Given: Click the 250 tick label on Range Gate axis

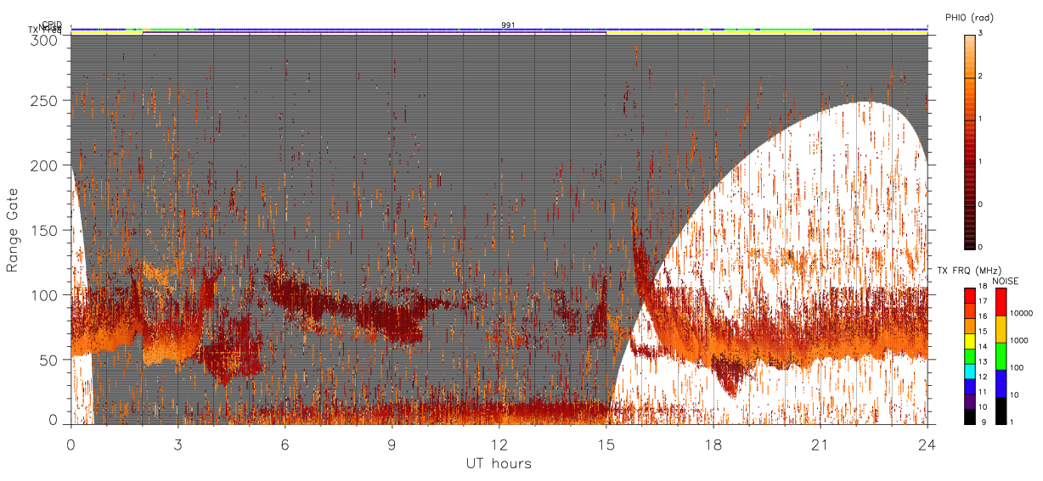Looking at the screenshot, I should [x=46, y=100].
